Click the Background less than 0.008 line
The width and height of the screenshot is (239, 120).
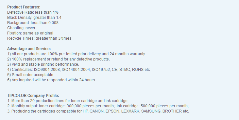pos(33,23)
